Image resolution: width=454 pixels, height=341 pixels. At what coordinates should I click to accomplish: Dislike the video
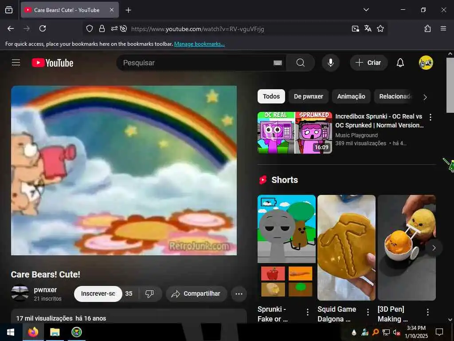coord(149,294)
